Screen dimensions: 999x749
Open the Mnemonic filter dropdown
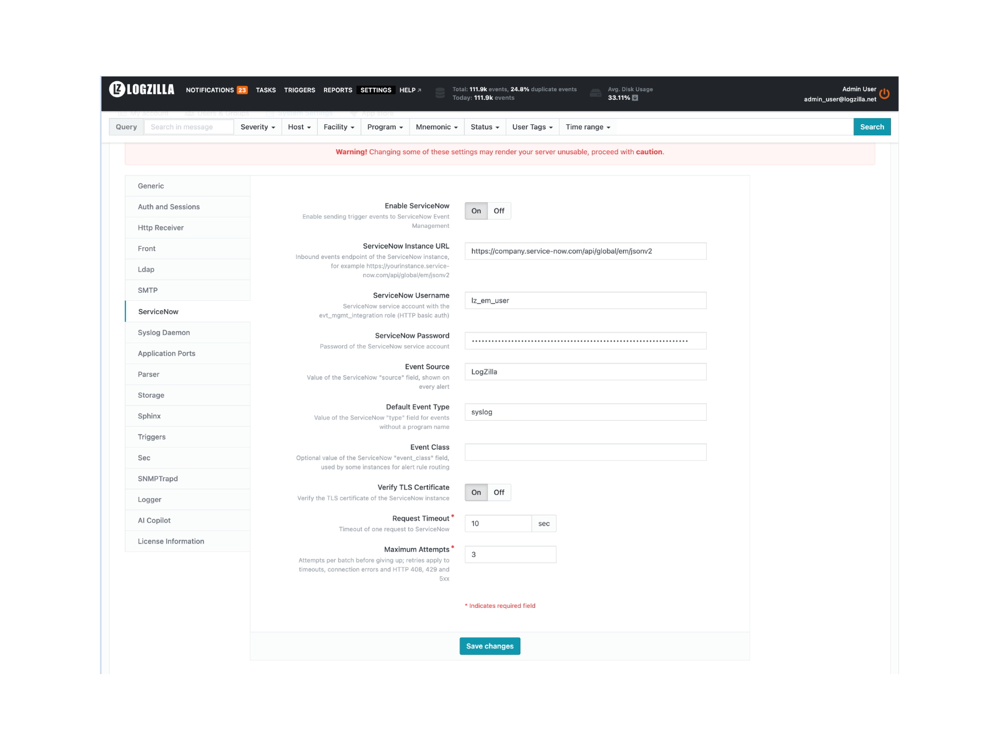pyautogui.click(x=436, y=127)
